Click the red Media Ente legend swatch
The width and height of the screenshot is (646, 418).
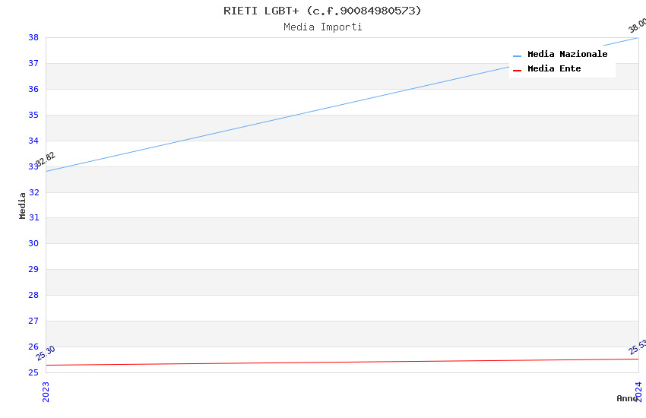(518, 70)
